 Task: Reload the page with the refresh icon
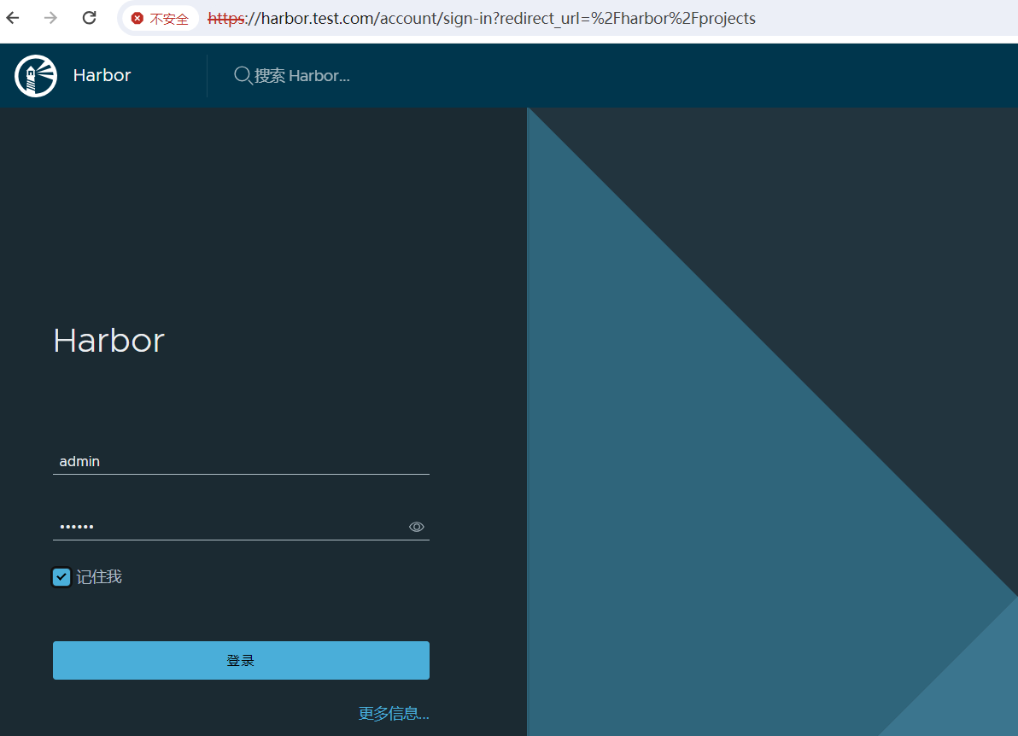tap(89, 18)
